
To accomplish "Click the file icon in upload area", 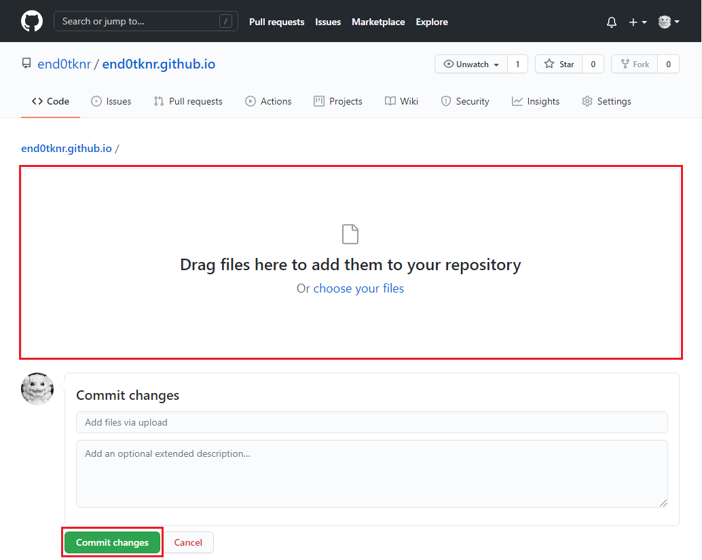I will tap(350, 234).
